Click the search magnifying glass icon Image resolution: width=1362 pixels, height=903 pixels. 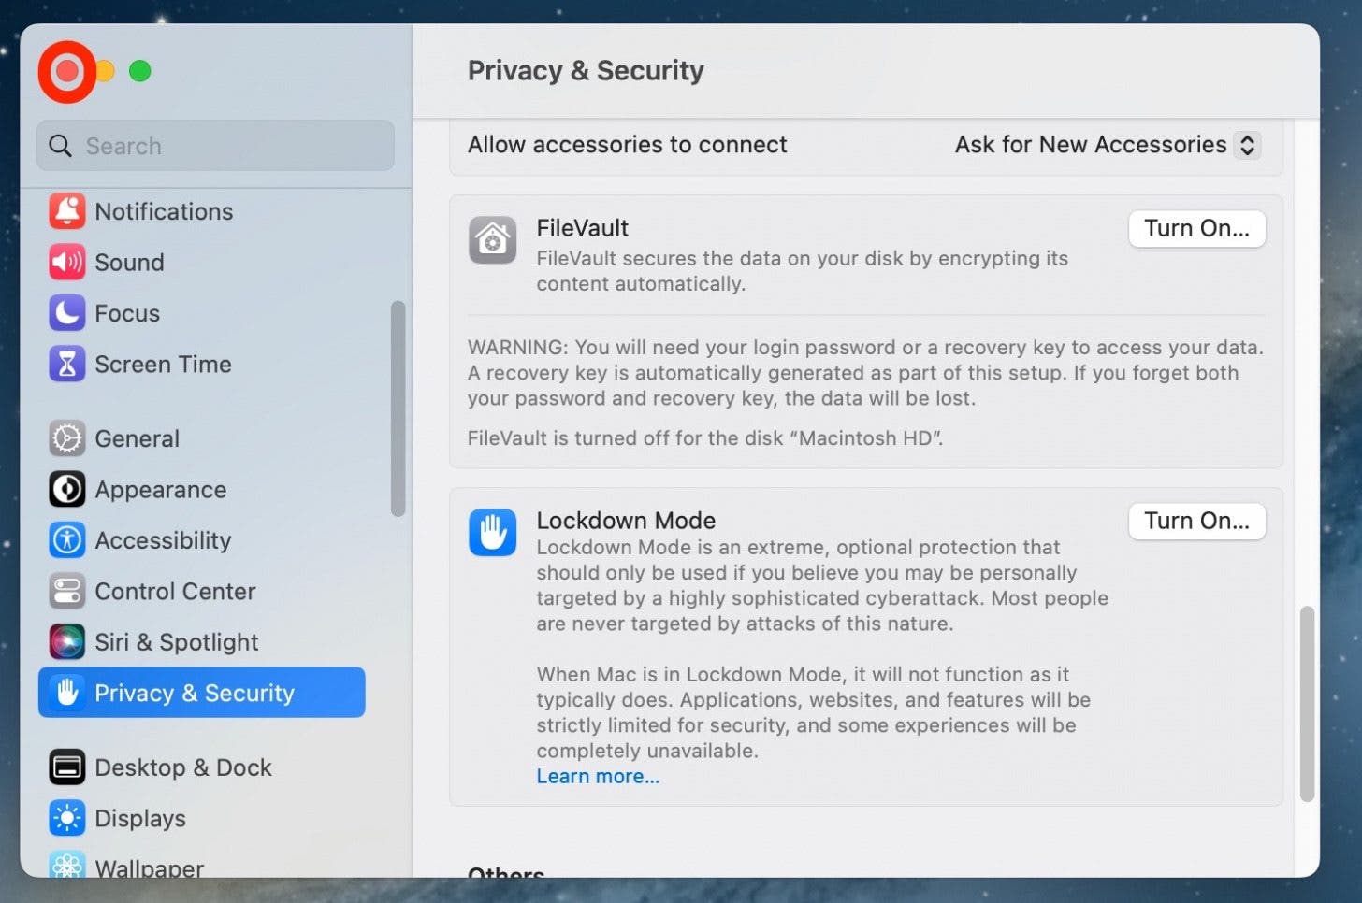(61, 146)
